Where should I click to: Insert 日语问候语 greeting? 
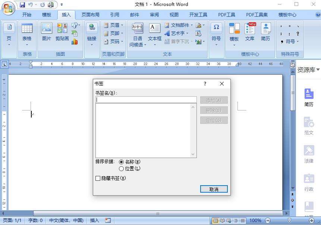click(x=137, y=35)
